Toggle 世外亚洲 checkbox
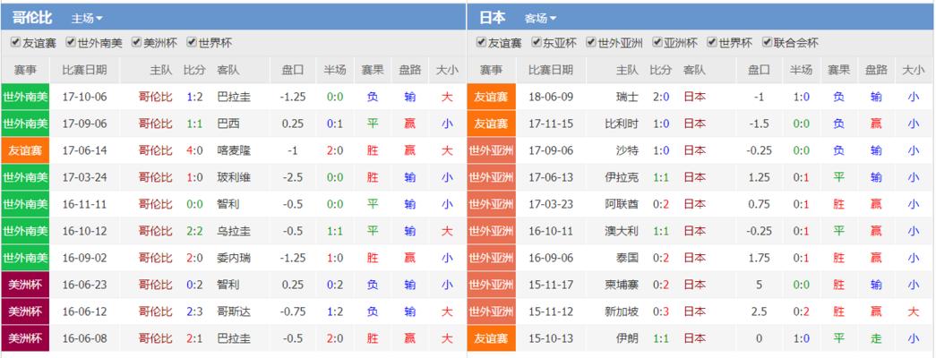Screen dimensions: 936x358 [x=591, y=43]
